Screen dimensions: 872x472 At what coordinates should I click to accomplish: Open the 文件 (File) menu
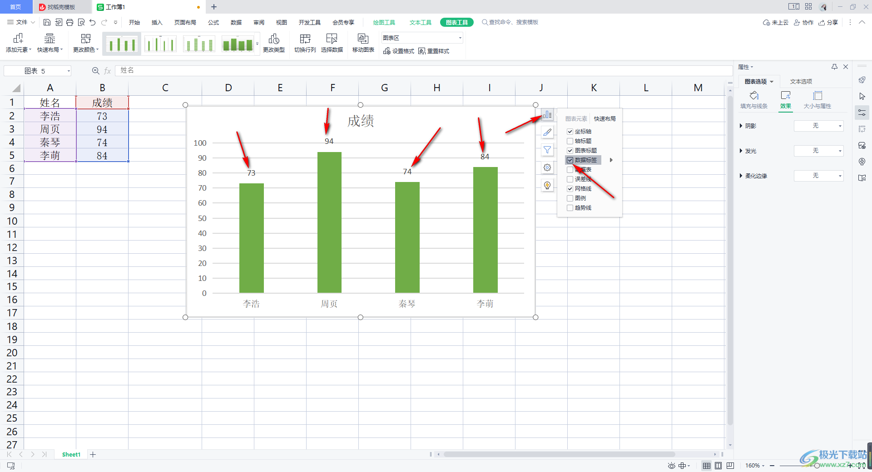point(21,22)
